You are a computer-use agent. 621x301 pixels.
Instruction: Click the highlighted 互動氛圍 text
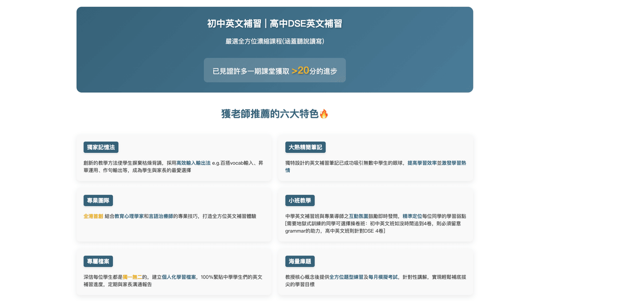click(358, 216)
